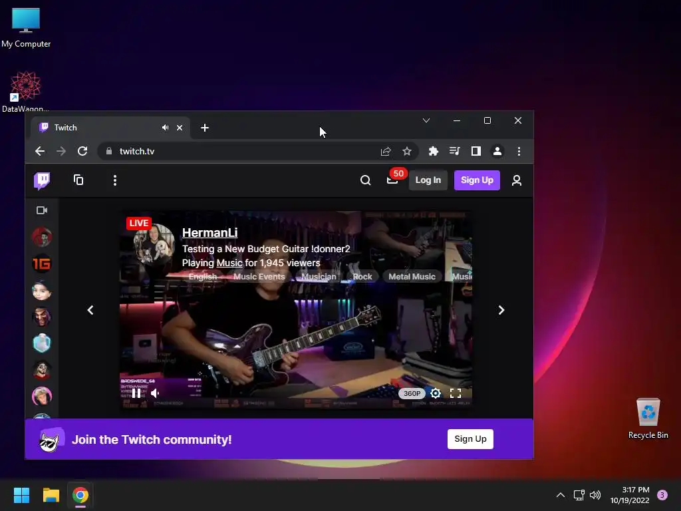The height and width of the screenshot is (511, 681).
Task: Open Chrome extensions puzzle icon
Action: [x=433, y=151]
